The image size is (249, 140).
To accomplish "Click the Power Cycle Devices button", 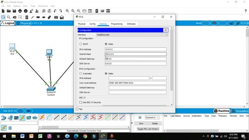I will (x=20, y=111).
